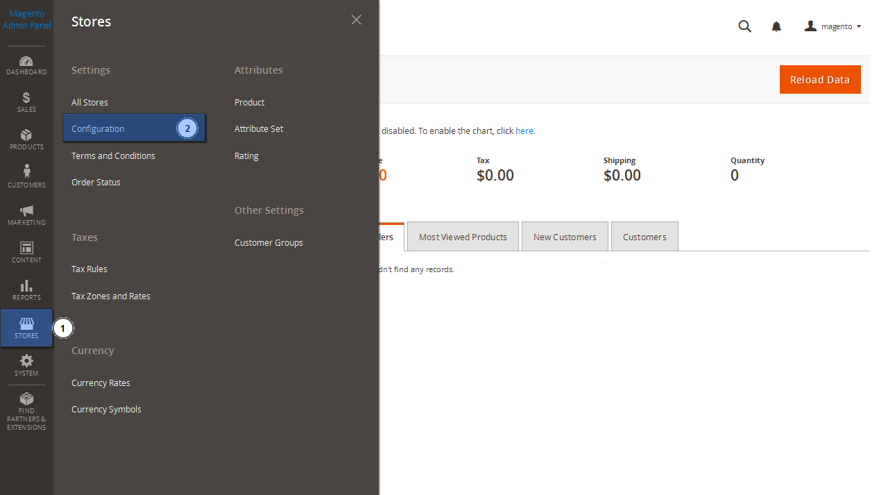Expand the magento account dropdown arrow
888x495 pixels.
[859, 26]
